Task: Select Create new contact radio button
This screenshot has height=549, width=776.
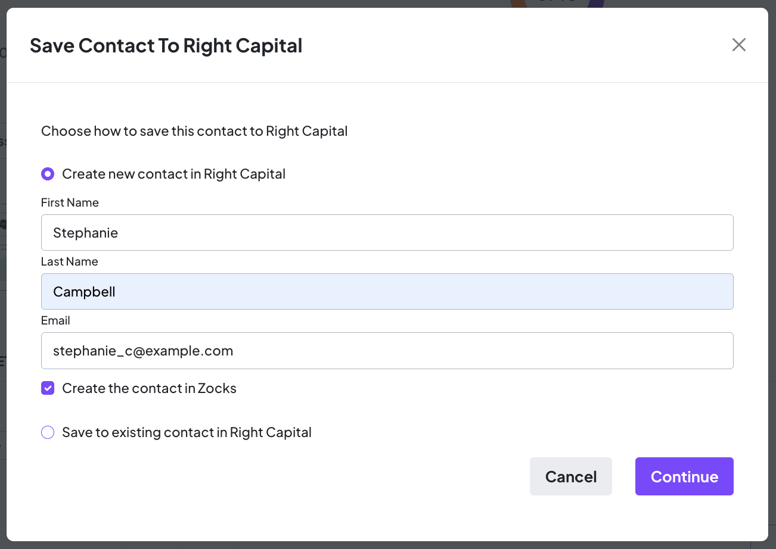Action: pyautogui.click(x=48, y=174)
